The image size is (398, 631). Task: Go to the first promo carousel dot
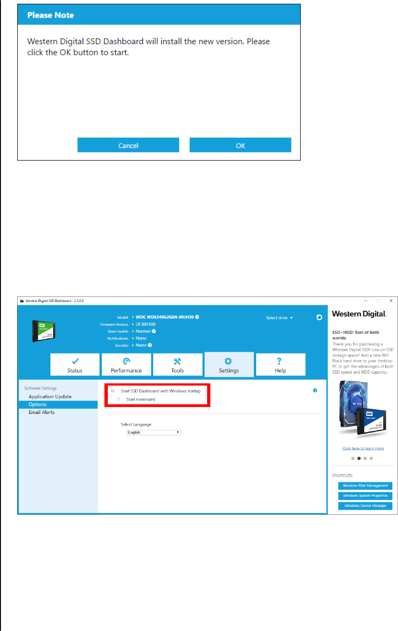tap(353, 458)
